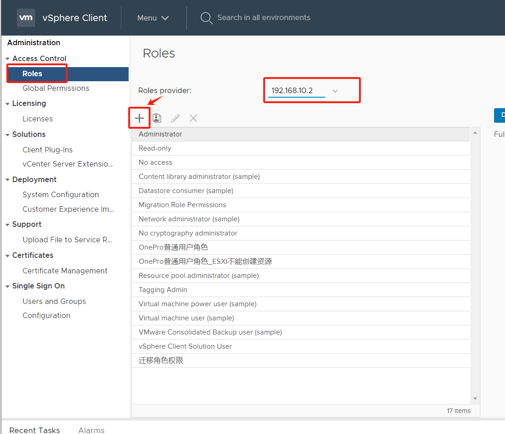Select Migration Role Permissions role
The width and height of the screenshot is (505, 434).
click(x=301, y=205)
